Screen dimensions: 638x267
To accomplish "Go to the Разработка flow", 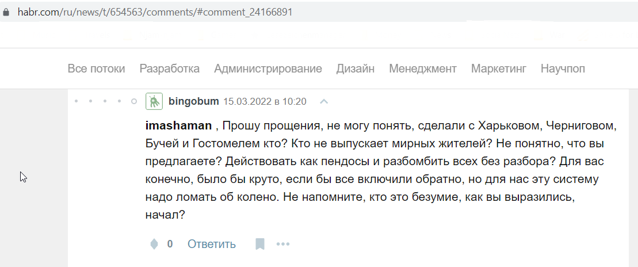I will point(170,69).
